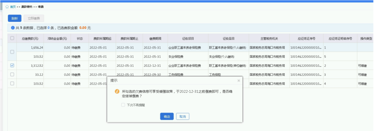Screen dimensions: 374x131
Task: Click the 费款缴纳 breadcrumb item
Action: pos(26,7)
